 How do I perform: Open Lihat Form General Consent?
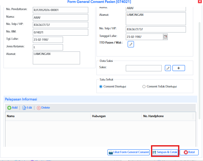tap(129, 152)
